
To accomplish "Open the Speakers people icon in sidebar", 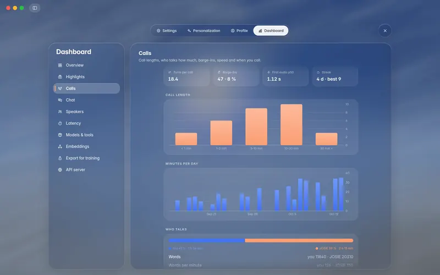I will coord(60,112).
